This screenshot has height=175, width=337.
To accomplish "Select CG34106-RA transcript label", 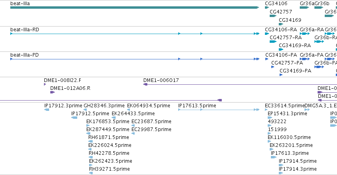I will coord(281,29).
